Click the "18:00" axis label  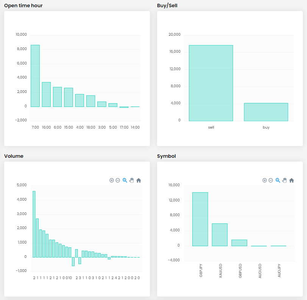tap(91, 127)
